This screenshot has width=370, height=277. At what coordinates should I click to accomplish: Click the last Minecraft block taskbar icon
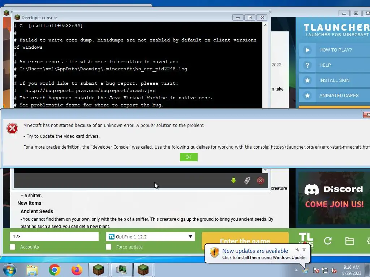[x=143, y=270]
